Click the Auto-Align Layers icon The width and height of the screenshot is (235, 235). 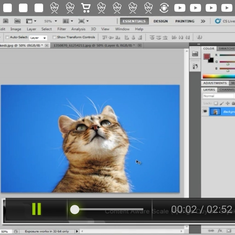[x=199, y=37]
